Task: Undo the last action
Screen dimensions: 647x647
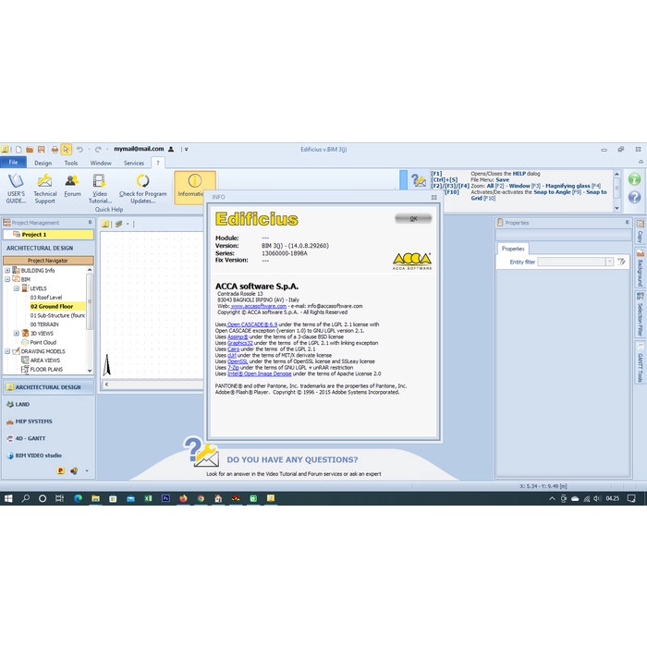Action: pyautogui.click(x=79, y=150)
